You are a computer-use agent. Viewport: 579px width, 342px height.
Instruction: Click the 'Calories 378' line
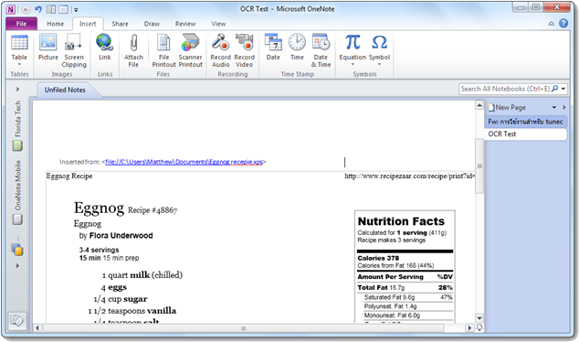378,258
